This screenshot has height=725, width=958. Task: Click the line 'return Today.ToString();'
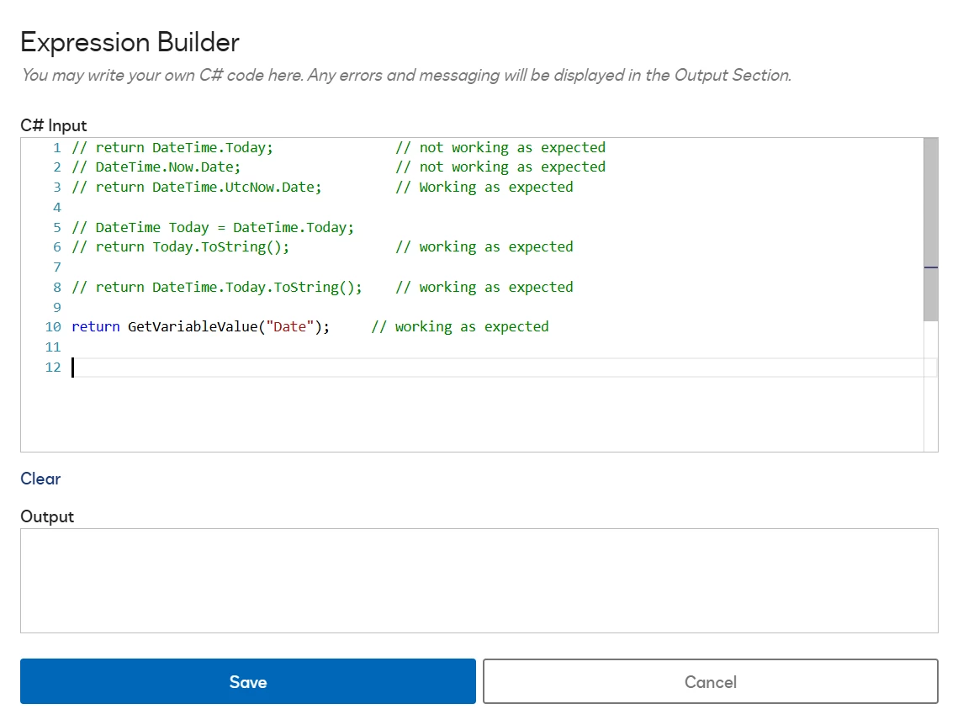tap(180, 246)
